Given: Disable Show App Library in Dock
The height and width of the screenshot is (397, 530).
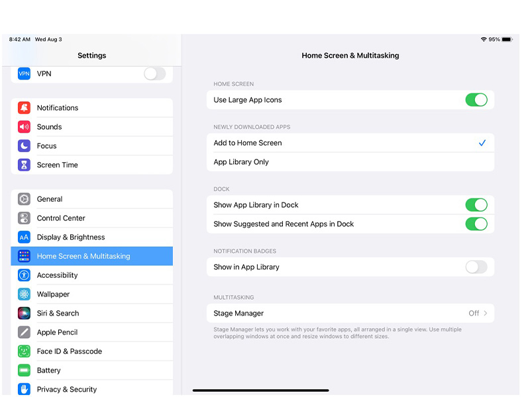Looking at the screenshot, I should 476,205.
